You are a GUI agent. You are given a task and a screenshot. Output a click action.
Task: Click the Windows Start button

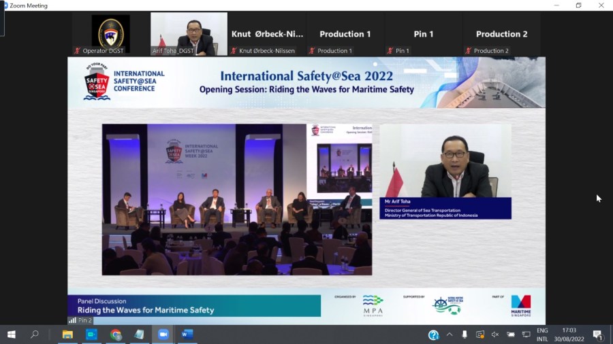pos(12,334)
